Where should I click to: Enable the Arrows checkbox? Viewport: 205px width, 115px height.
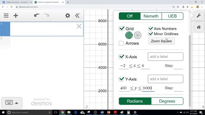click(121, 43)
